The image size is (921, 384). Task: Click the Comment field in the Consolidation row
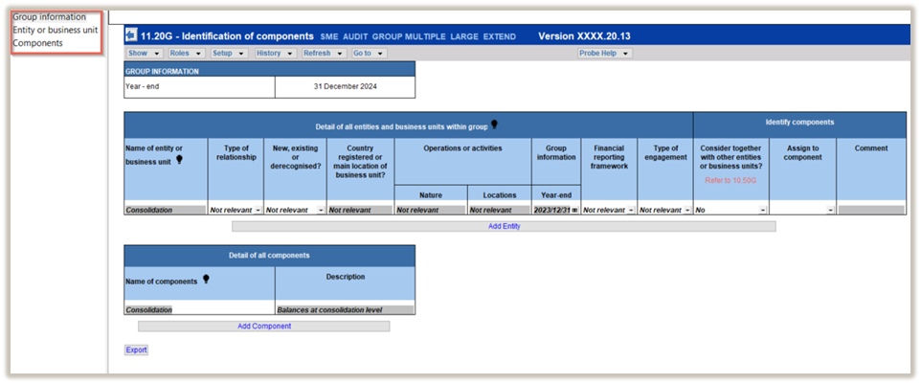tap(871, 210)
